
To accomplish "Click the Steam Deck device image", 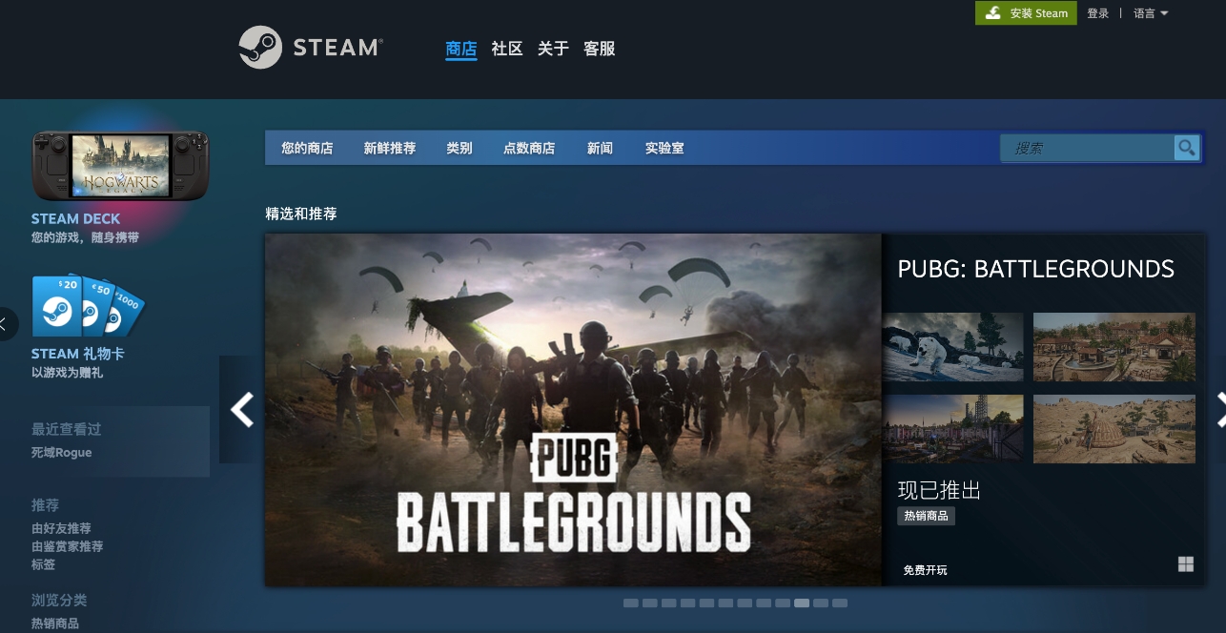I will click(x=120, y=166).
